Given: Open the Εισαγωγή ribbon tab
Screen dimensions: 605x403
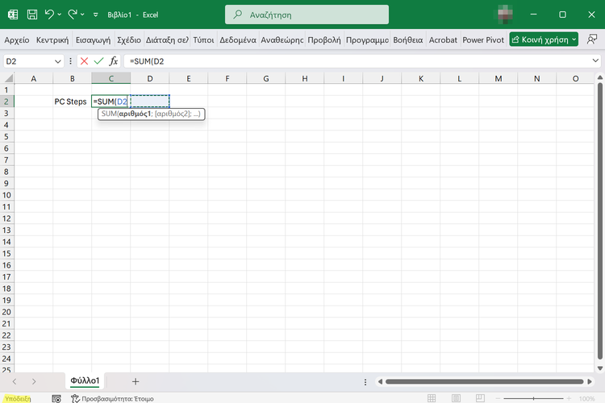Looking at the screenshot, I should pos(93,39).
